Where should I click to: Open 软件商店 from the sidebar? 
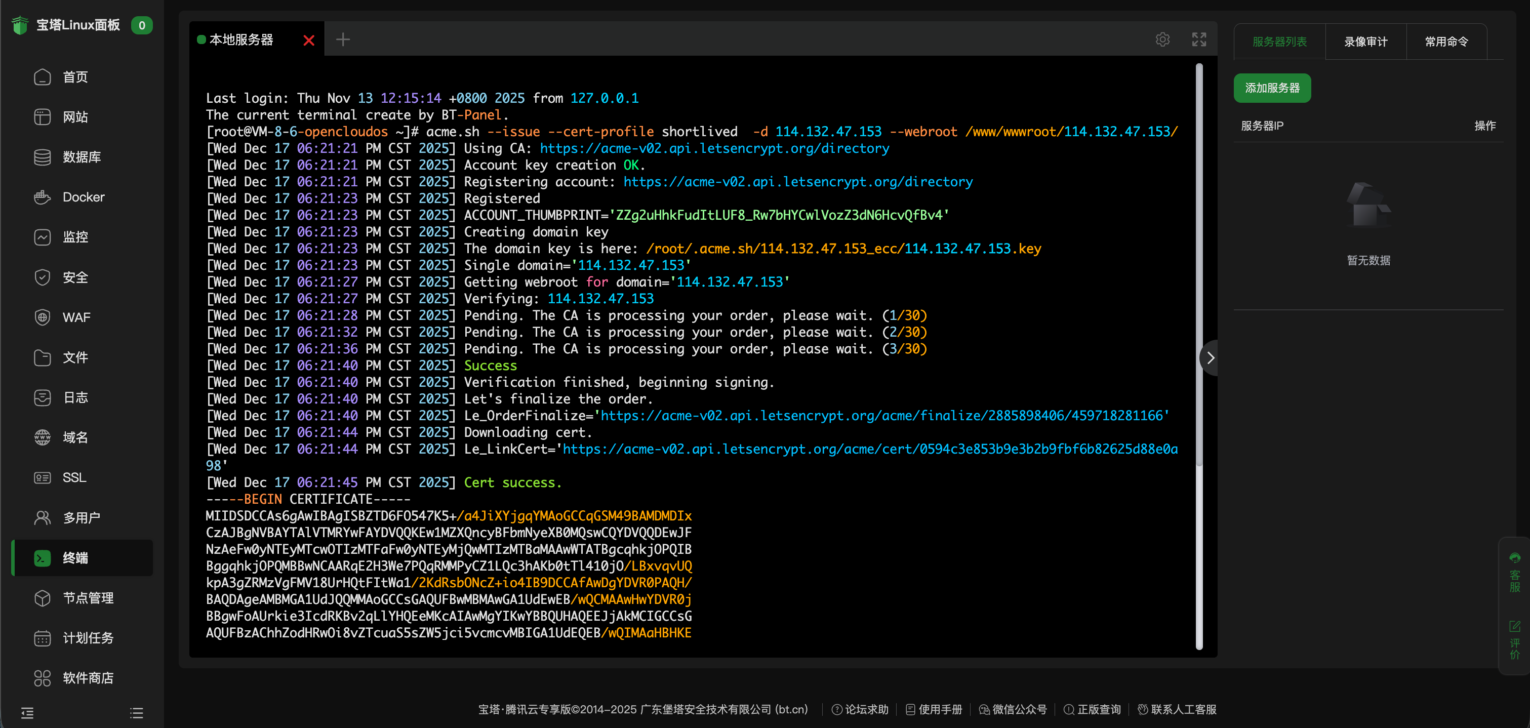[87, 677]
